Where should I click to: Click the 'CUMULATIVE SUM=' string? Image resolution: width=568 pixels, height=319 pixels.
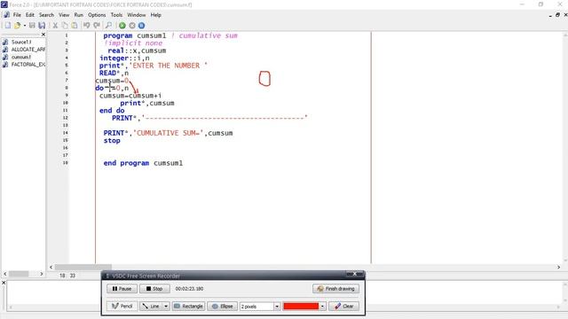tap(170, 133)
